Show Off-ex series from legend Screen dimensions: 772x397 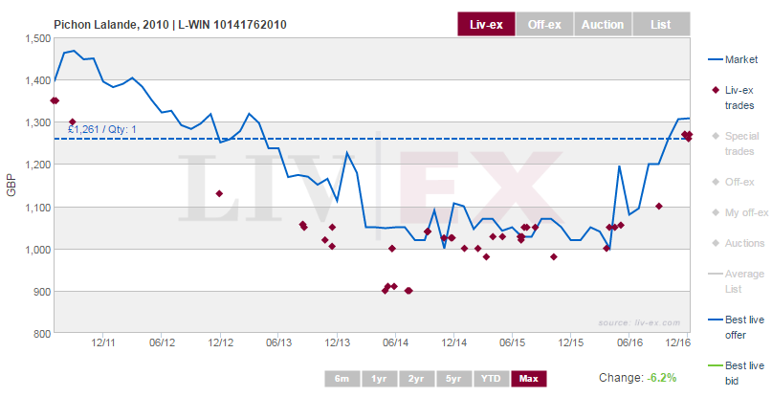[x=733, y=182]
